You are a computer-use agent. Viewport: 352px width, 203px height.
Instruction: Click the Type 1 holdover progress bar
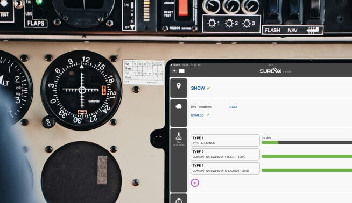(x=307, y=142)
